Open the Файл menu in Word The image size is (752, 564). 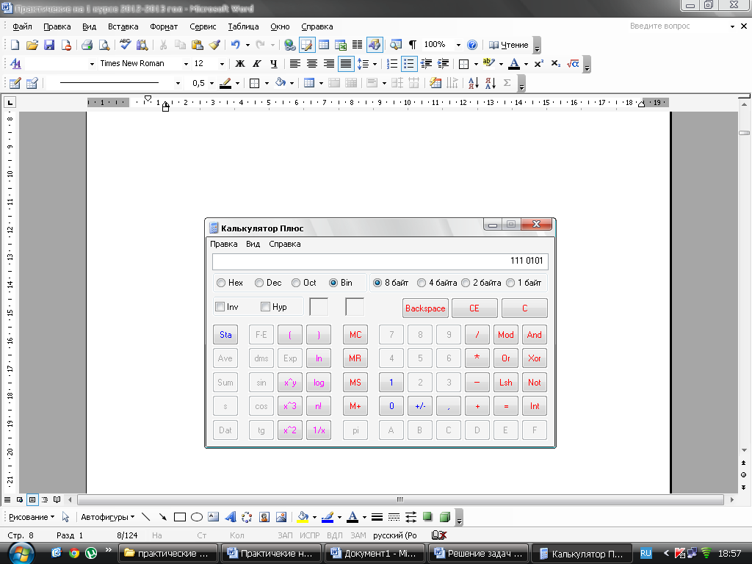22,27
